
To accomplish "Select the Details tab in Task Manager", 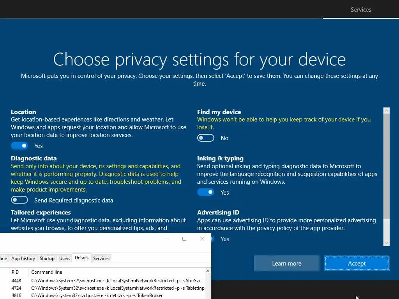I will point(82,258).
